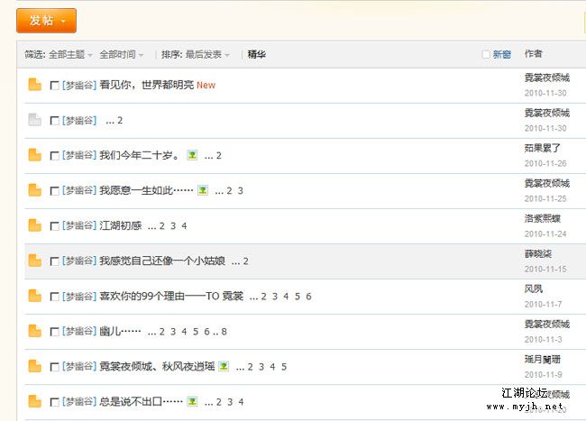Go to page 3 of 我愿意一生如此 thread
The width and height of the screenshot is (586, 421).
pos(241,190)
